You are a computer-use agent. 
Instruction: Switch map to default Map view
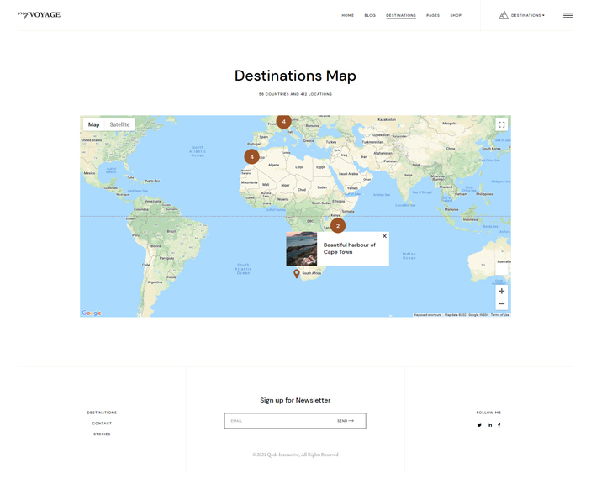(93, 124)
